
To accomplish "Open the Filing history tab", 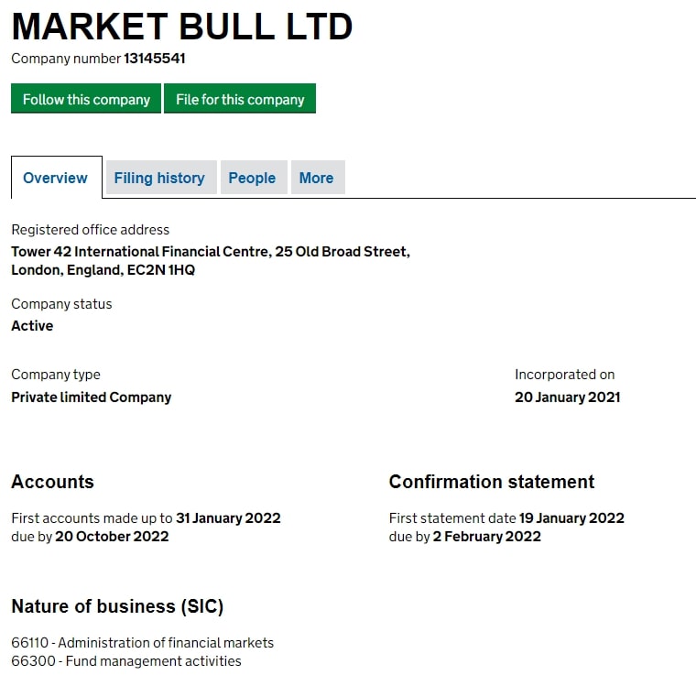I will coord(159,178).
